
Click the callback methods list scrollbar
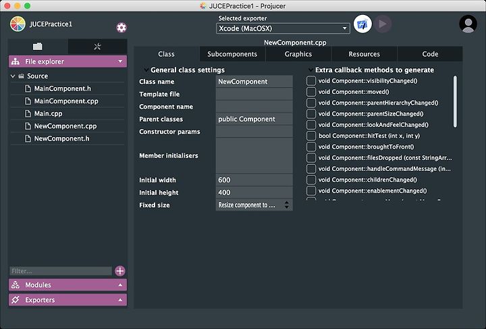[x=455, y=101]
